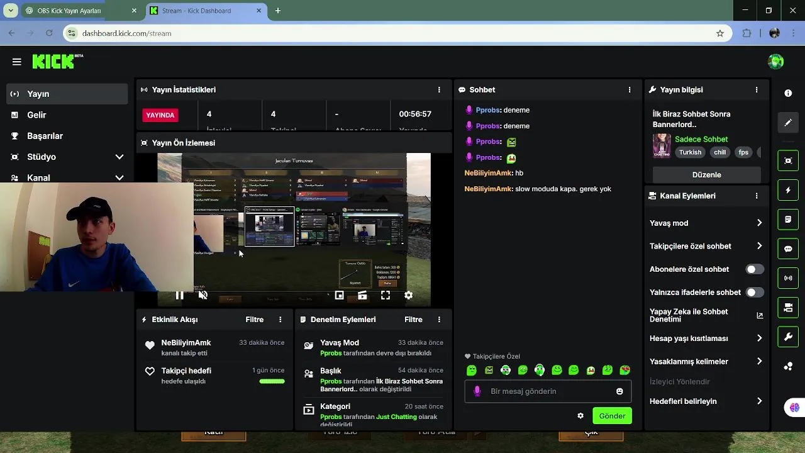Open Chrome three-dot menu
Screen dimensions: 805x453
[x=793, y=33]
